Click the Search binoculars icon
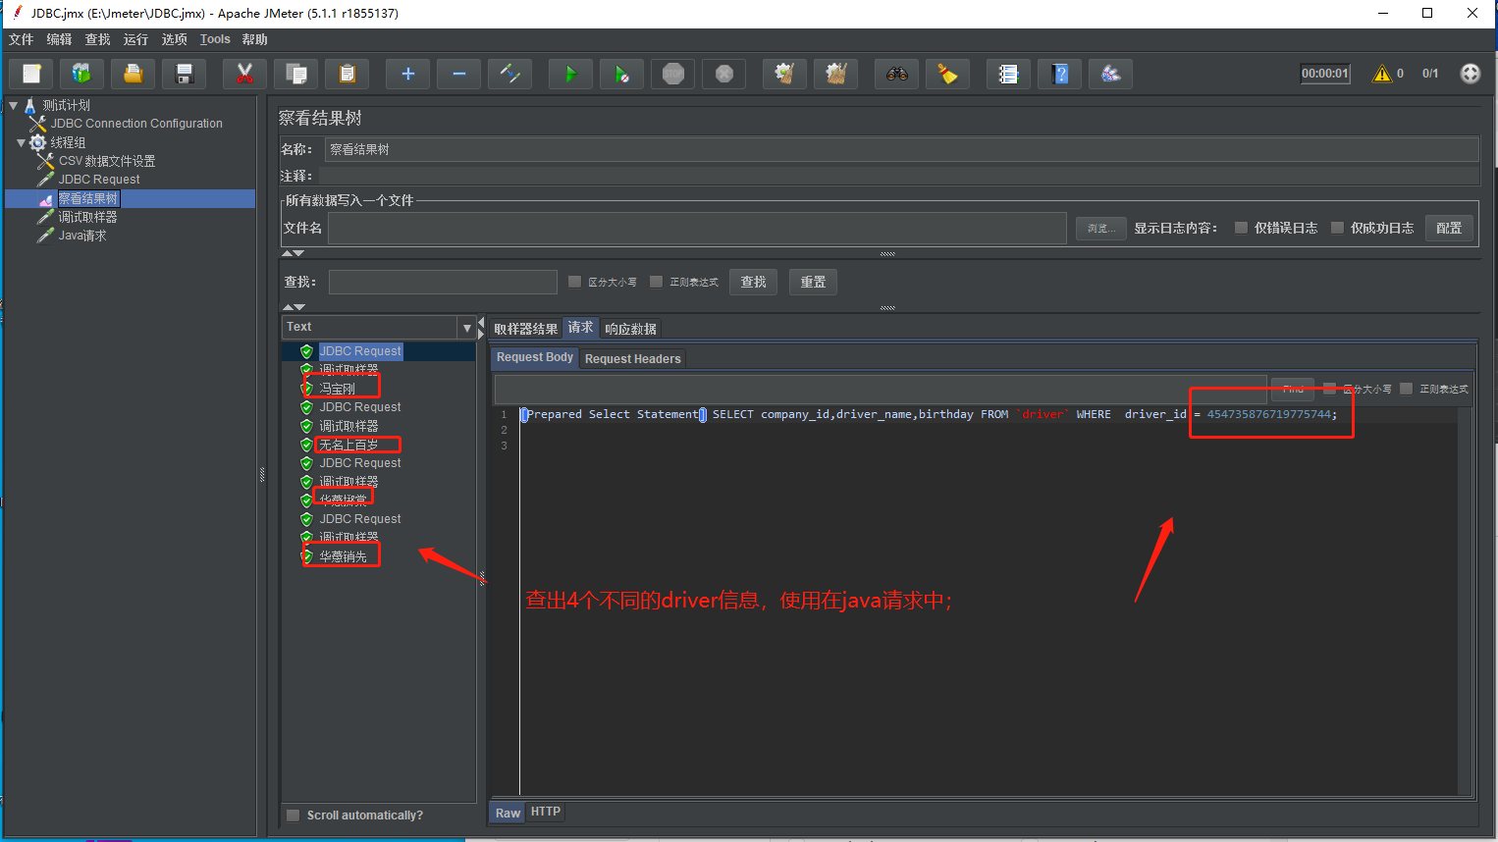 (x=896, y=74)
